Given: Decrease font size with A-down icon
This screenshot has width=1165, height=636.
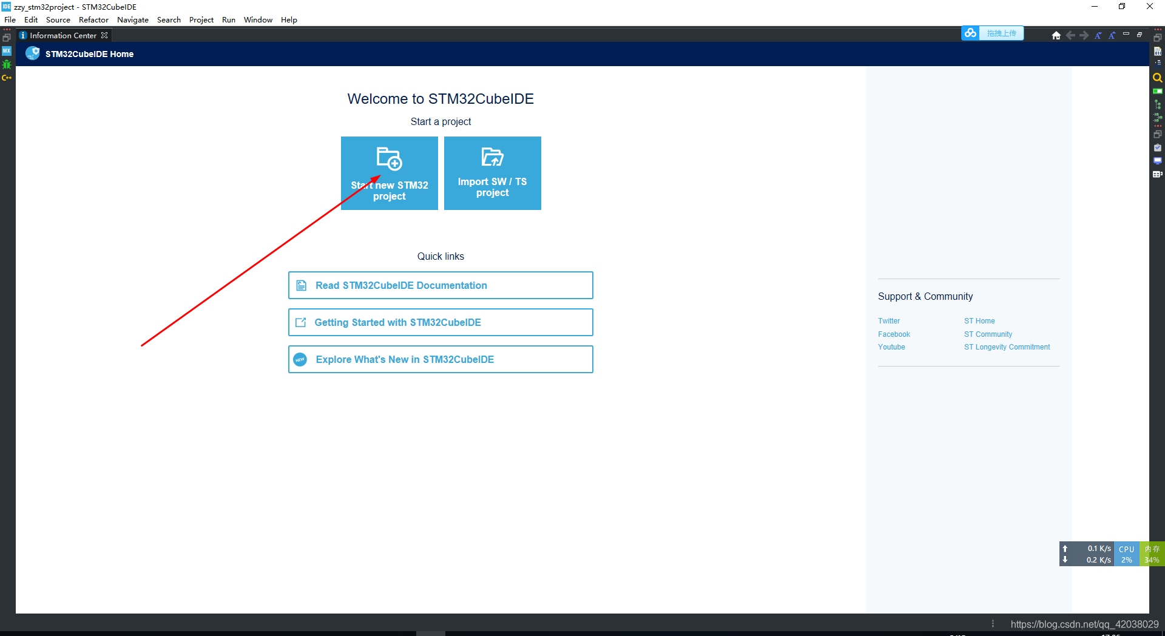Looking at the screenshot, I should click(1098, 35).
